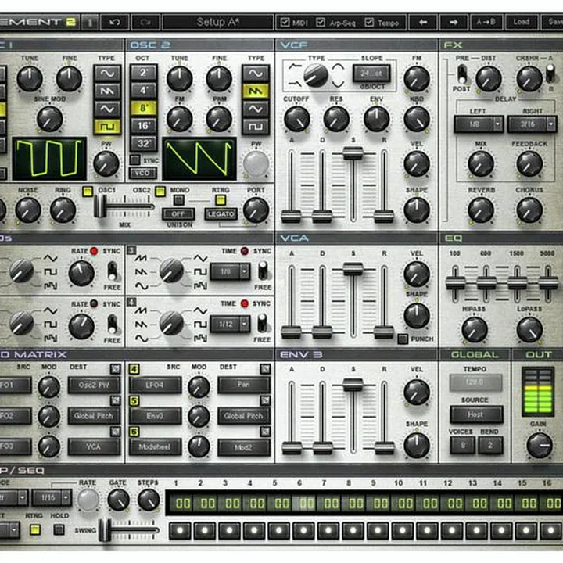
Task: Select the 2' octave for OSC 2
Action: click(x=144, y=73)
